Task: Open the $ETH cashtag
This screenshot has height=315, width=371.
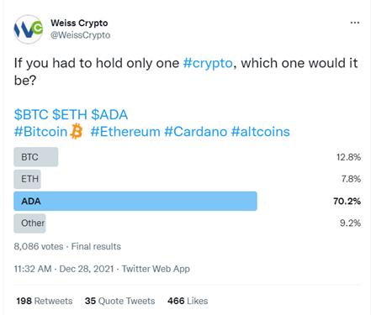Action: pyautogui.click(x=70, y=114)
